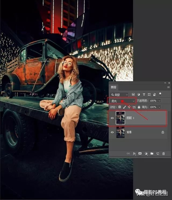The image size is (172, 200).
Task: Open the Layers panel options menu
Action: click(x=169, y=87)
